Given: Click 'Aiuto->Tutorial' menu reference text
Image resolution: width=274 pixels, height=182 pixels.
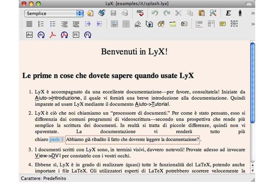Looking at the screenshot, I should [x=152, y=104].
